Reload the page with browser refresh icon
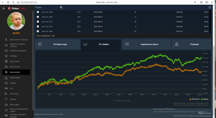 point(13,2)
